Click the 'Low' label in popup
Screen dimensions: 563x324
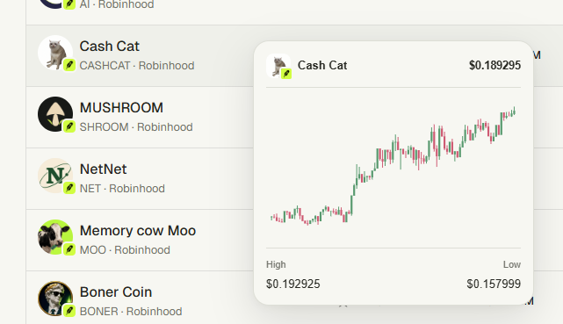coord(512,264)
